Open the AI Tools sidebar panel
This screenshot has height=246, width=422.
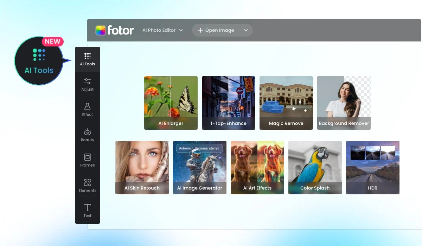click(88, 59)
